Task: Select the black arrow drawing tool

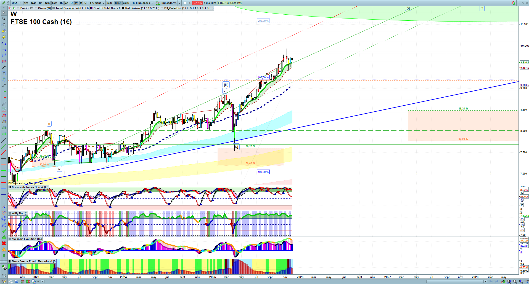Action: pos(4,67)
